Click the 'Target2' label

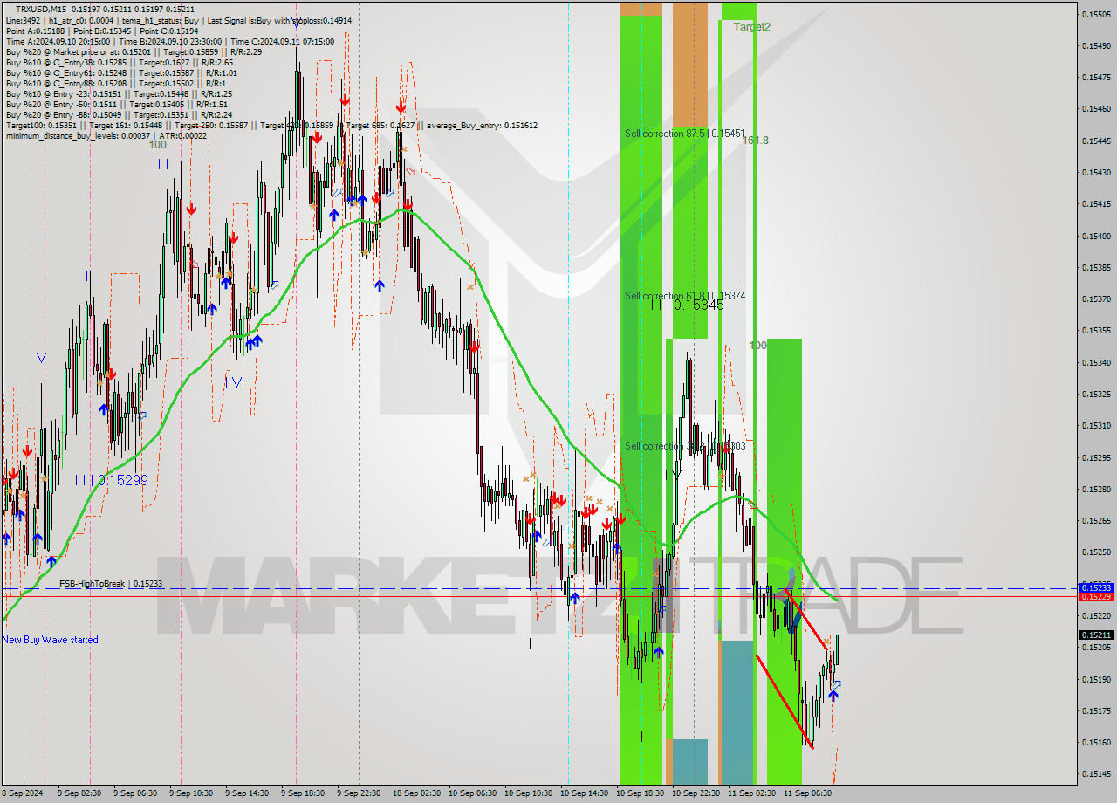coord(751,27)
